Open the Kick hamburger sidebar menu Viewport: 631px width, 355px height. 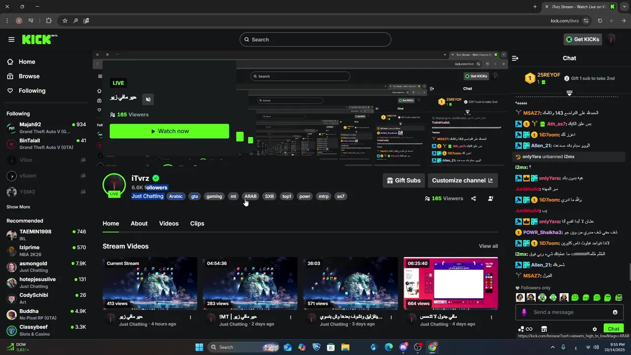pyautogui.click(x=11, y=39)
